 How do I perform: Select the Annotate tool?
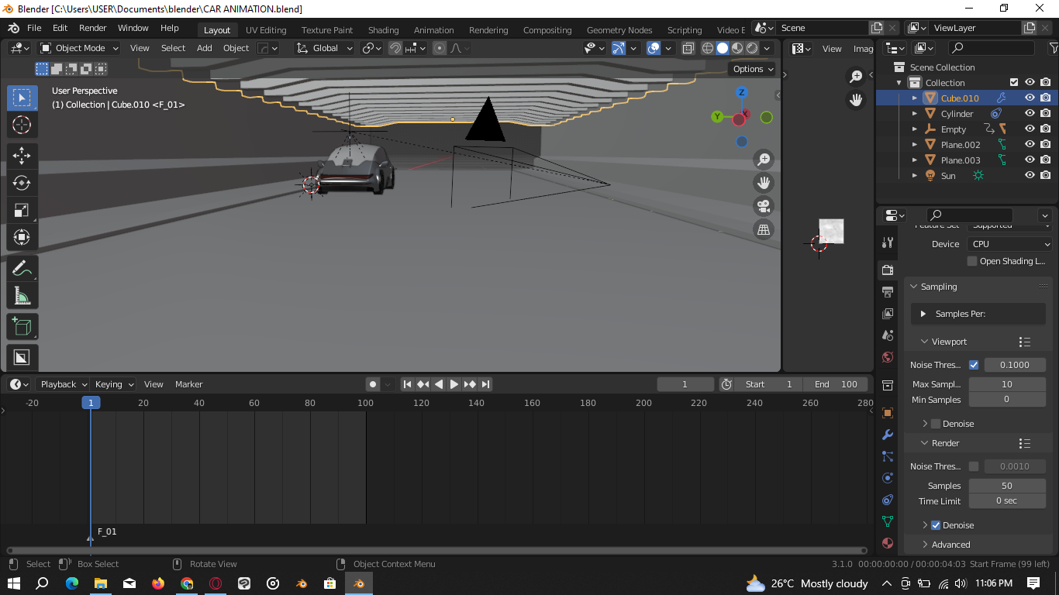(22, 268)
